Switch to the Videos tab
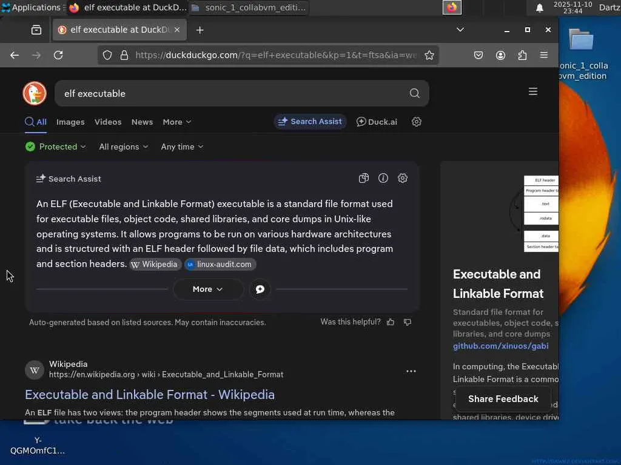Viewport: 621px width, 465px height. [x=108, y=122]
